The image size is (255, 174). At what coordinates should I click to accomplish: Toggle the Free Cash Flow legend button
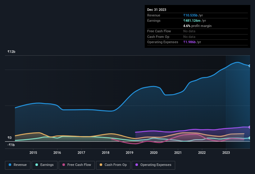tap(77, 165)
